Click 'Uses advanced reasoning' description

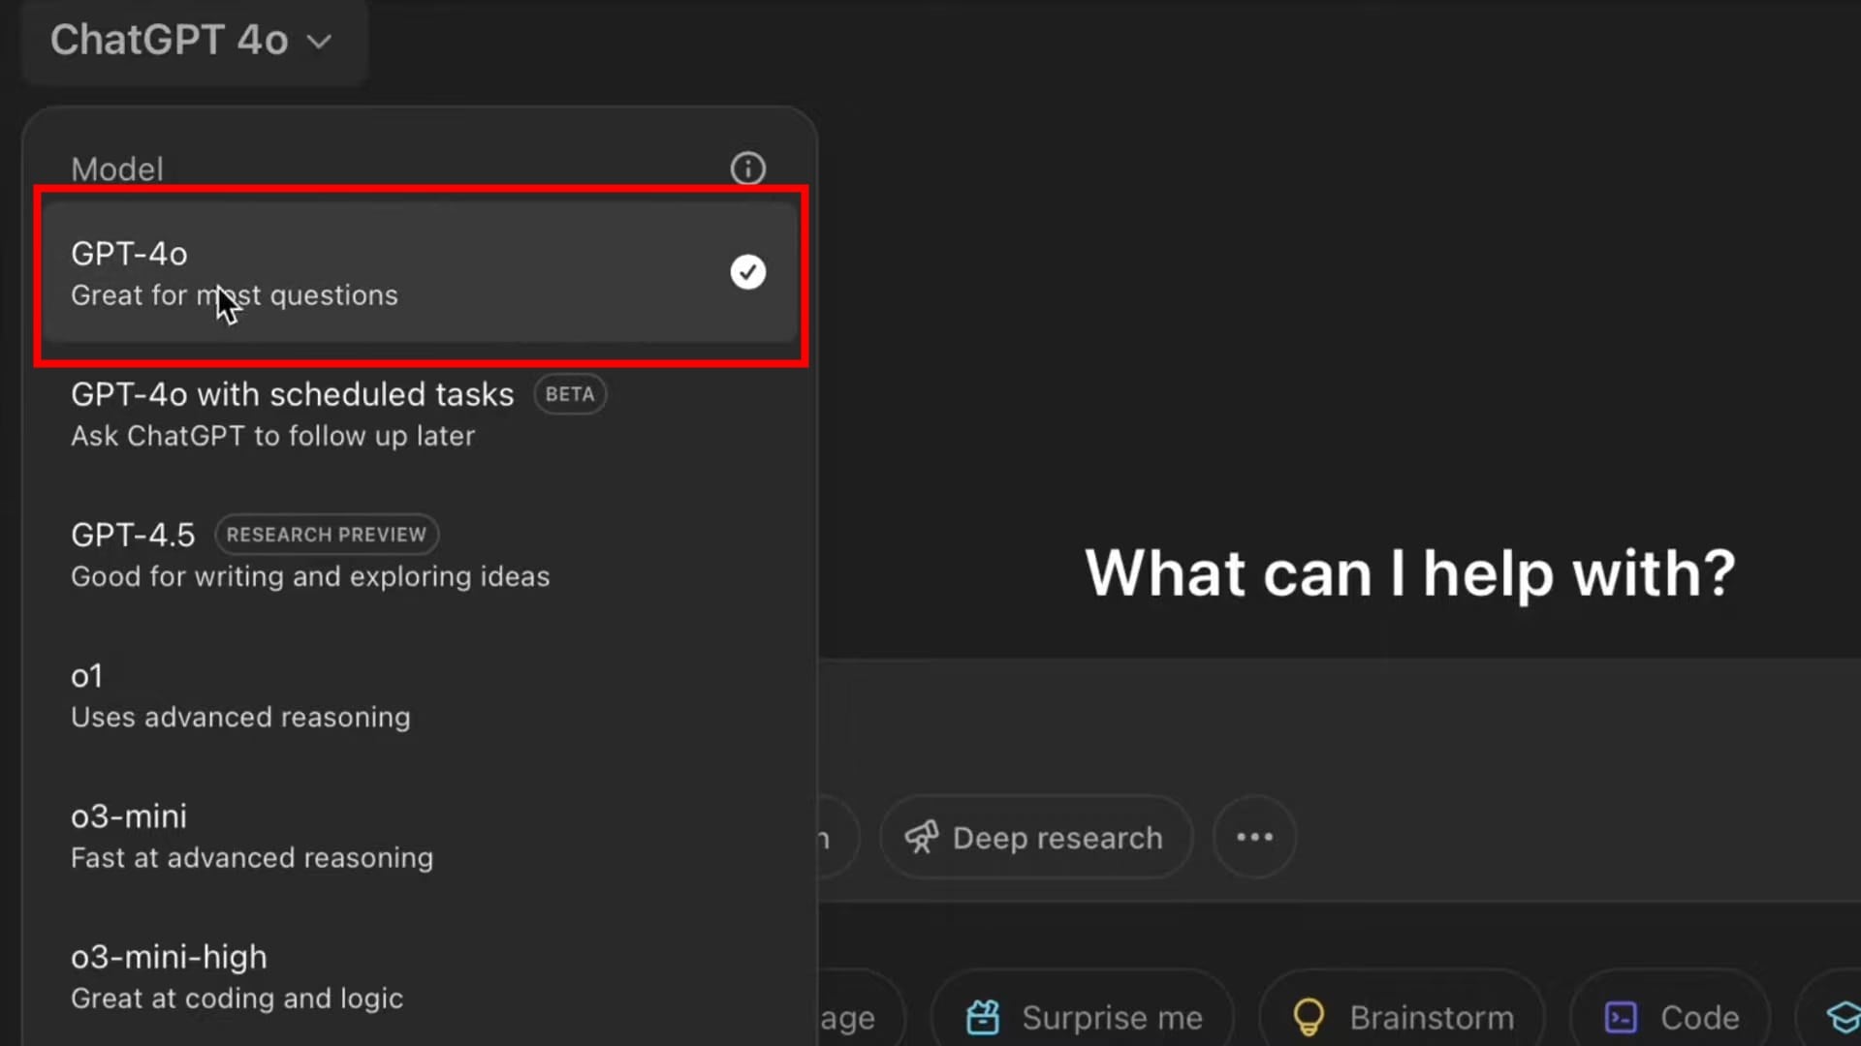click(240, 717)
